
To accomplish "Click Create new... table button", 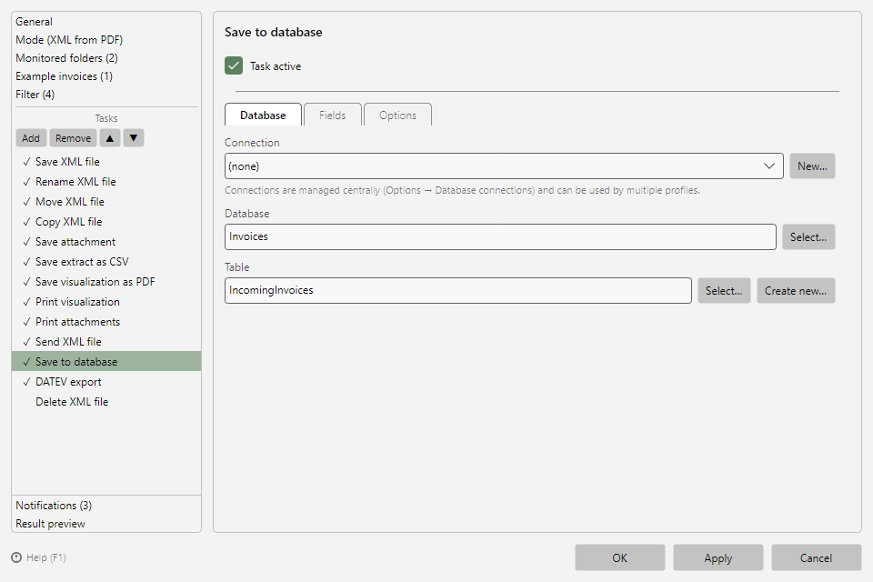I will 796,291.
